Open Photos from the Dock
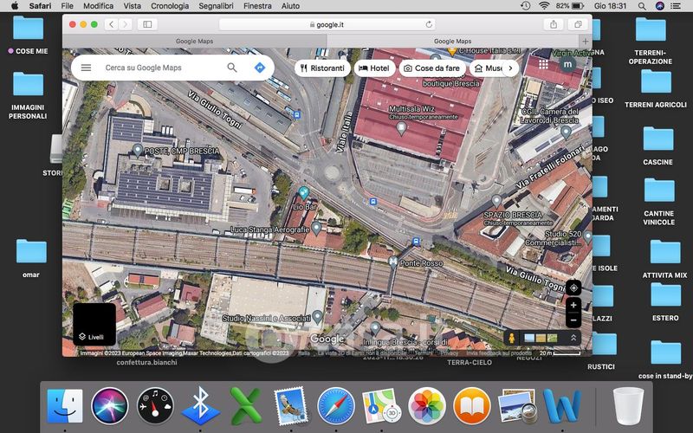Image resolution: width=693 pixels, height=433 pixels. [x=426, y=405]
